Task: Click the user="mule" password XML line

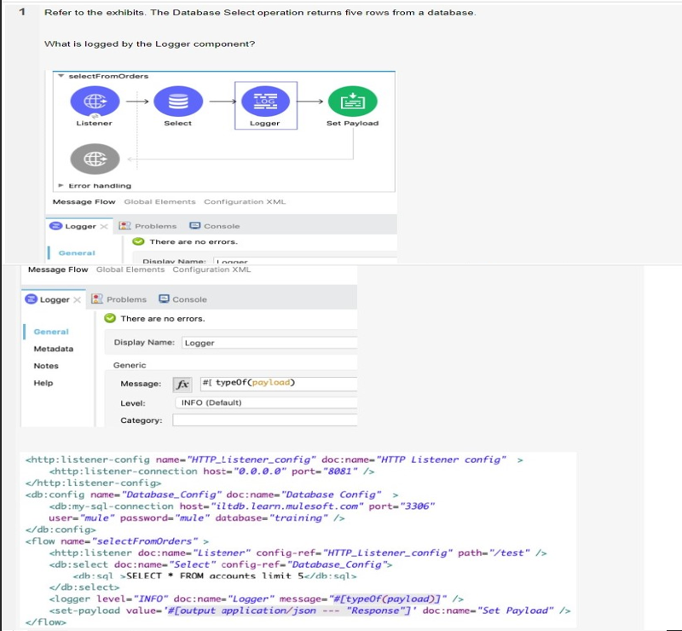Action: [x=197, y=518]
